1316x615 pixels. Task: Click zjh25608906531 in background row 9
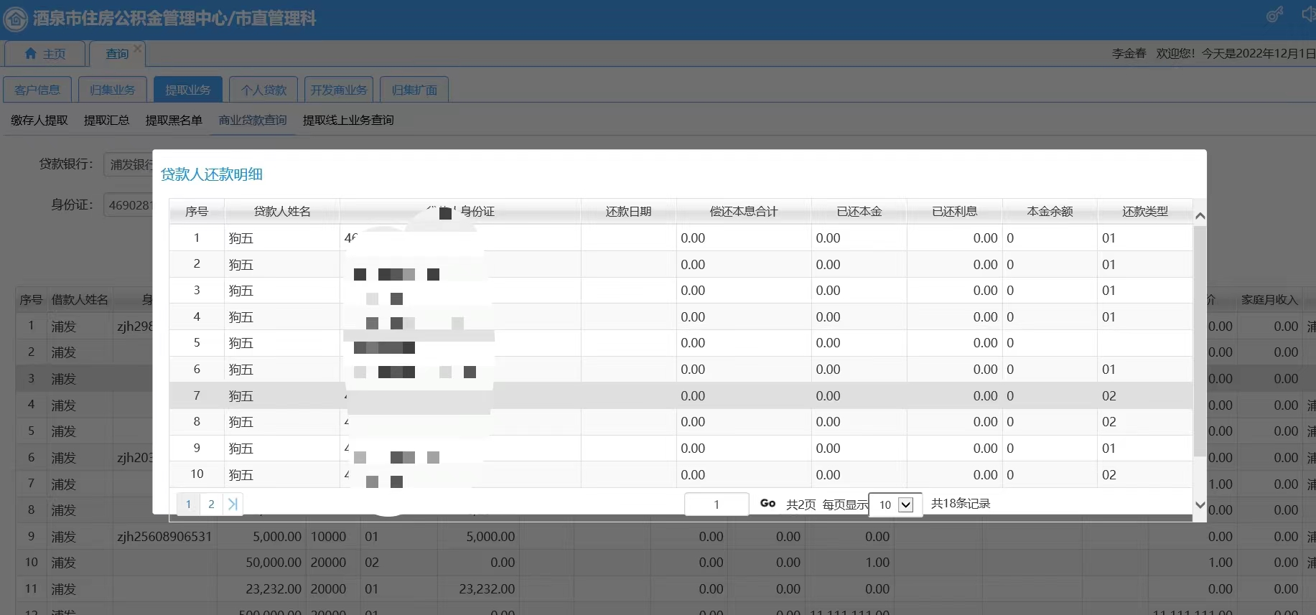(x=164, y=537)
